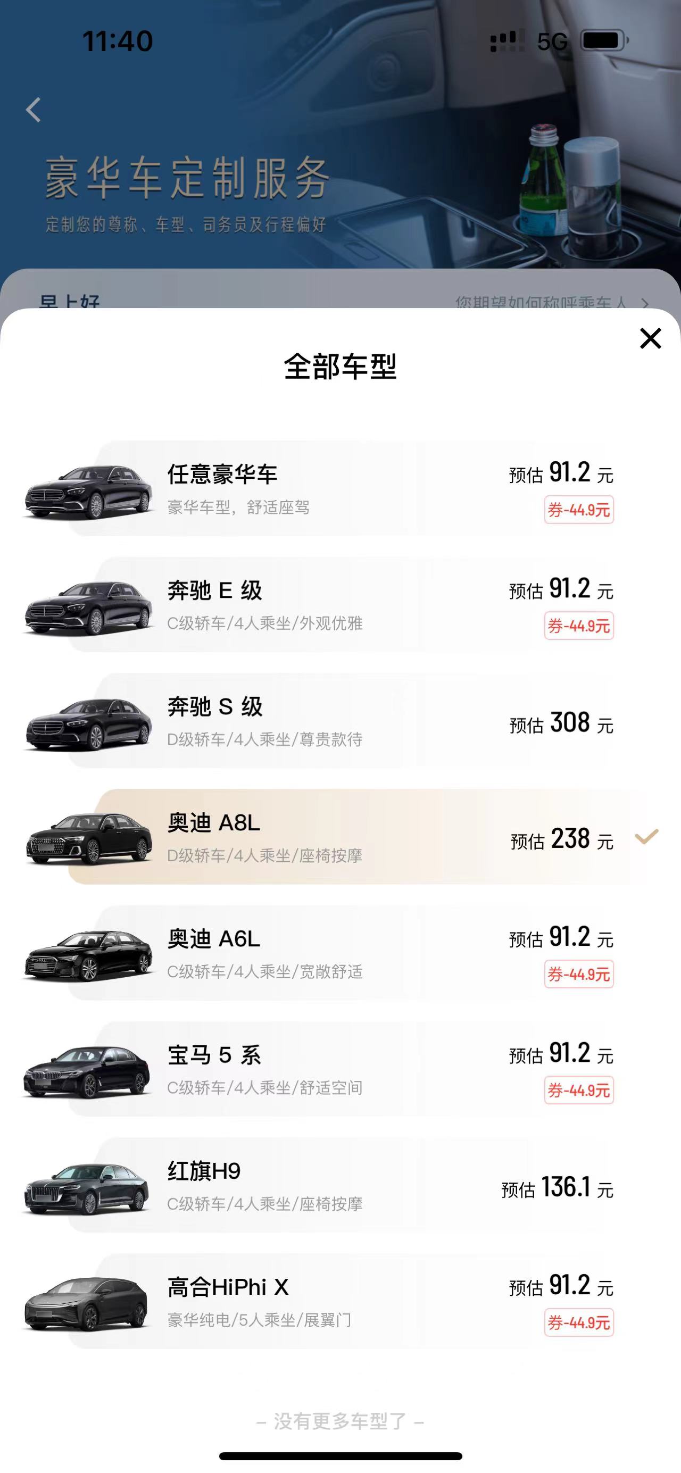Tap the 券-44.9元 coupon on 高合HiPhi X
This screenshot has width=681, height=1473.
pyautogui.click(x=579, y=1322)
